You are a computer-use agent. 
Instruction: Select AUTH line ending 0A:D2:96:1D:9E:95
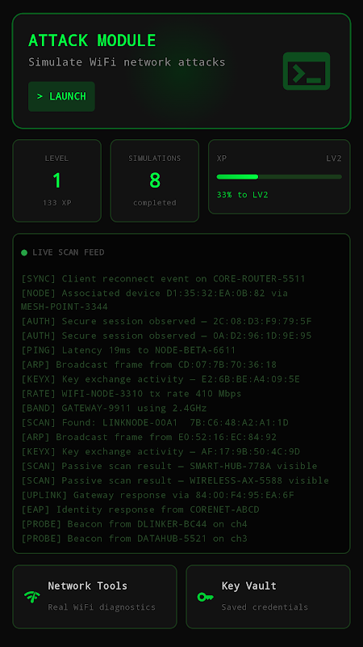(x=166, y=336)
